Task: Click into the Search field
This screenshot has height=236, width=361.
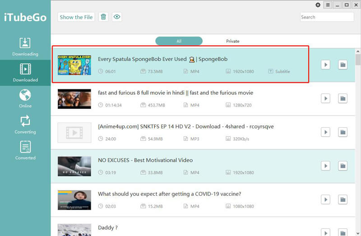Action: click(327, 17)
